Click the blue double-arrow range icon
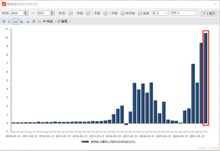The image size is (220, 151). (28, 22)
